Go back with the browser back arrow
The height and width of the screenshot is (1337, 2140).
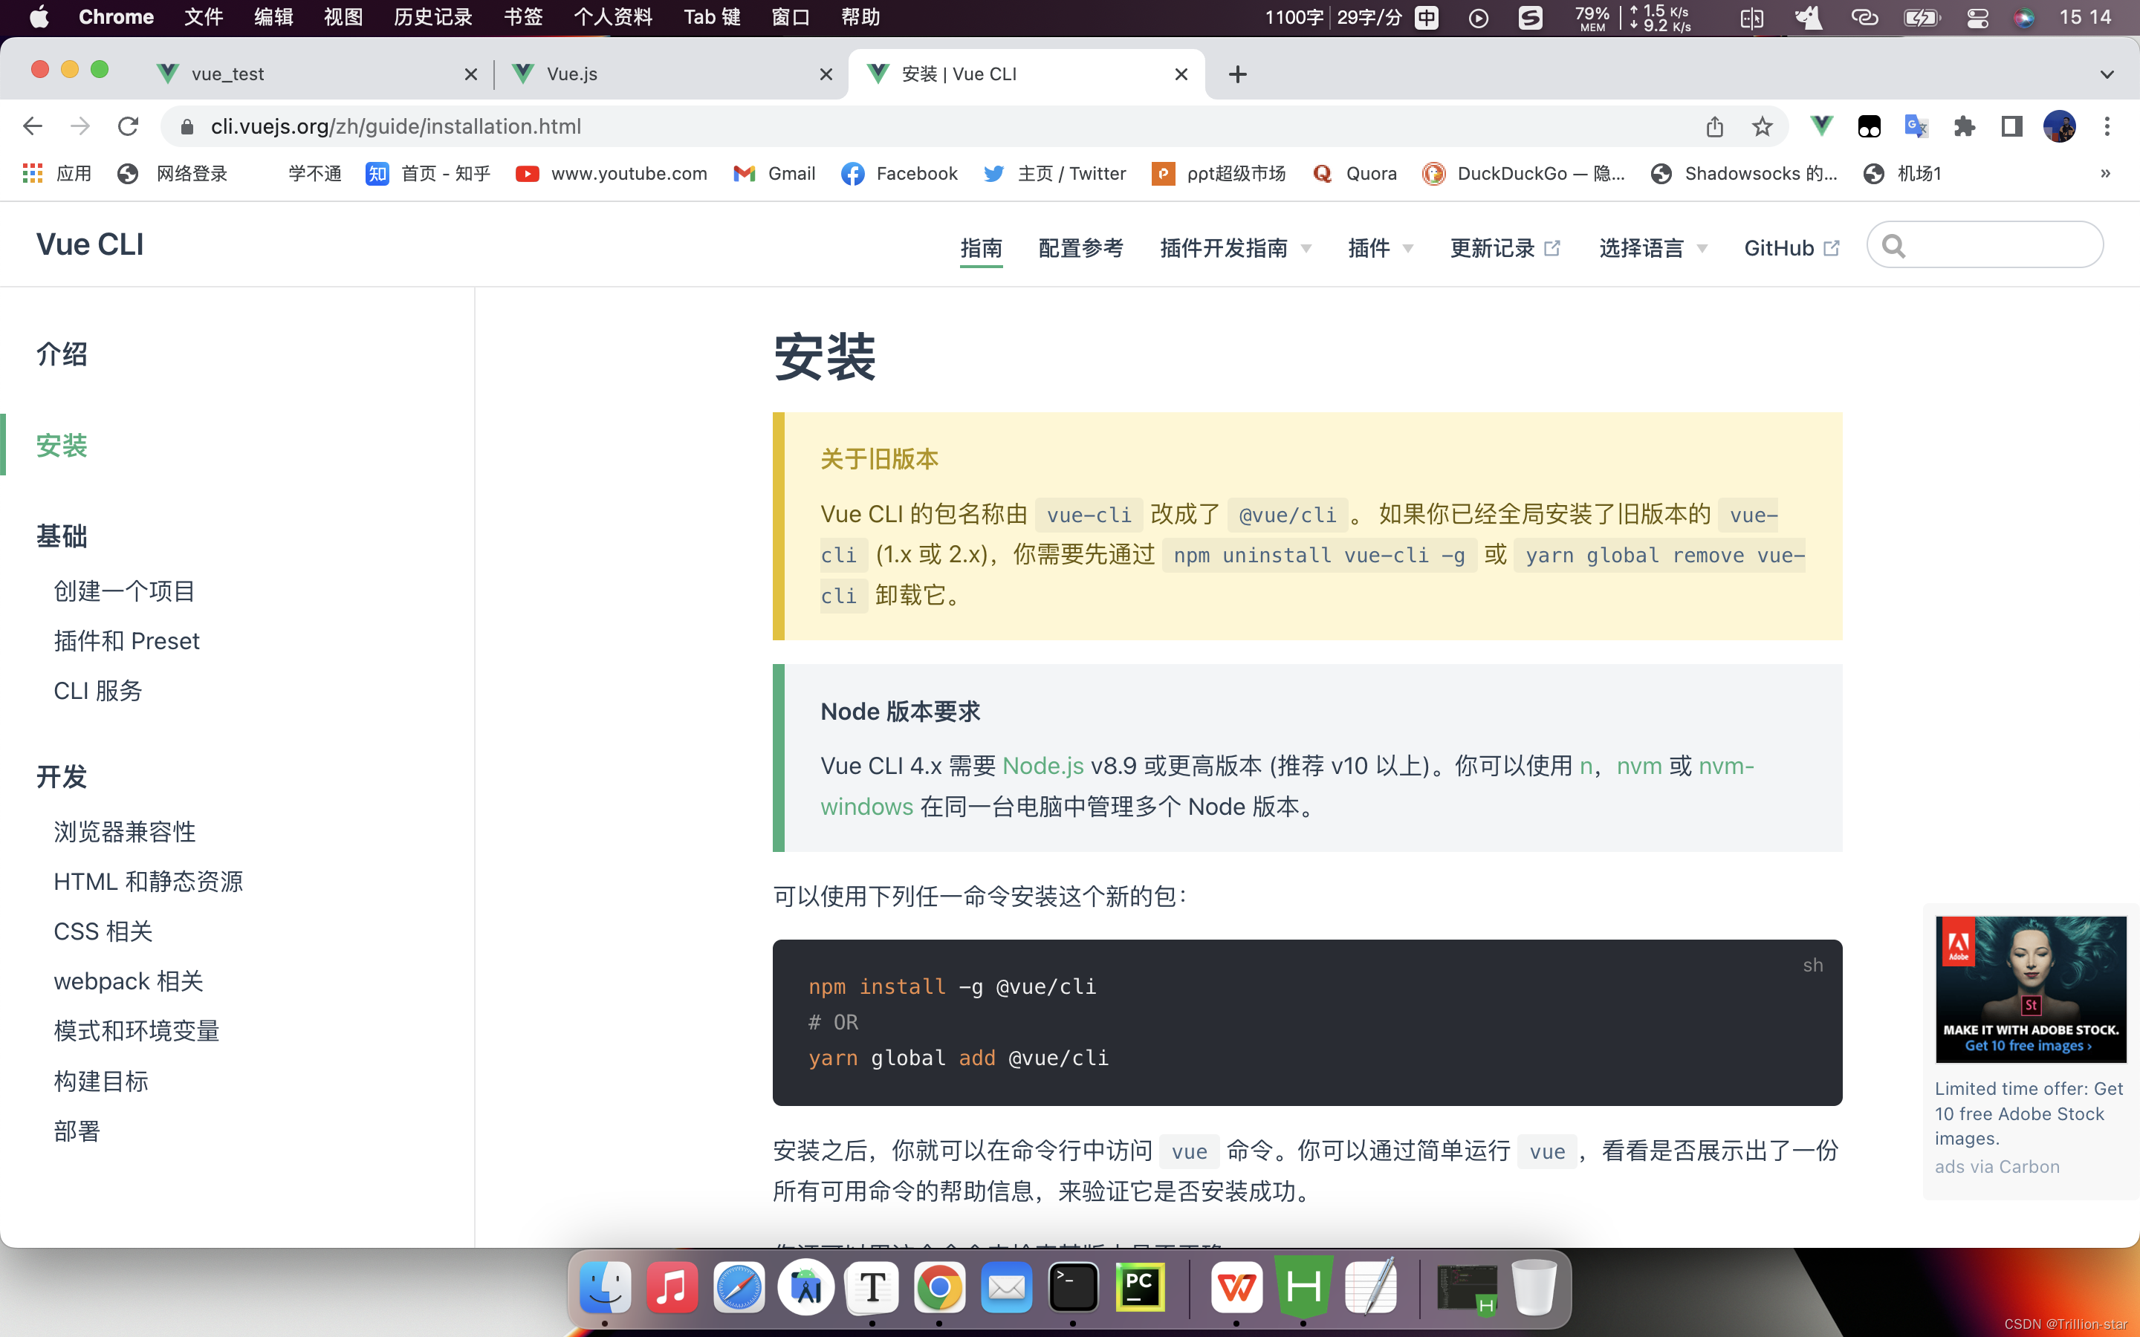[x=33, y=126]
